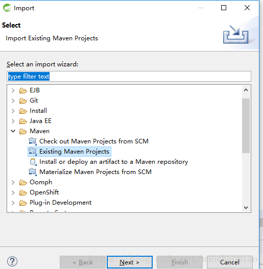Screen dimensions: 263x269
Task: Expand the Oomph category
Action: pos(13,182)
